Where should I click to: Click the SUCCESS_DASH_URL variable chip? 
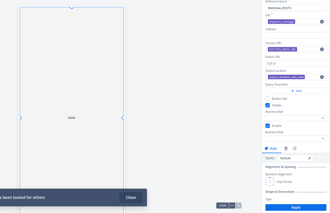(x=282, y=49)
